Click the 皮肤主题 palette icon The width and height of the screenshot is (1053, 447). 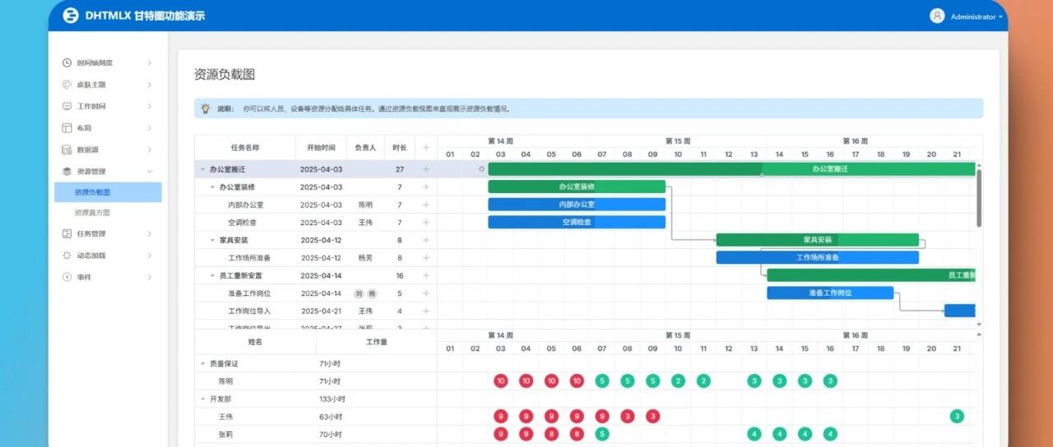tap(67, 85)
